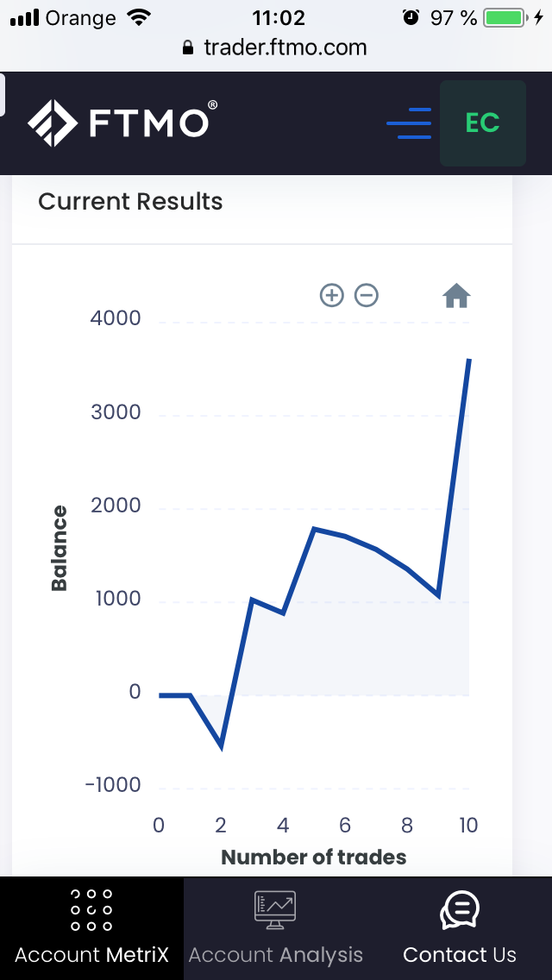
Task: Open the hamburger navigation menu
Action: pos(409,123)
